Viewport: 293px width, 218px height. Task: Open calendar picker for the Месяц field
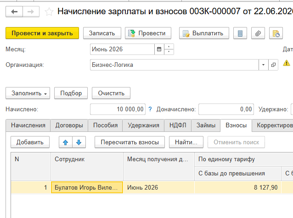coord(159,49)
